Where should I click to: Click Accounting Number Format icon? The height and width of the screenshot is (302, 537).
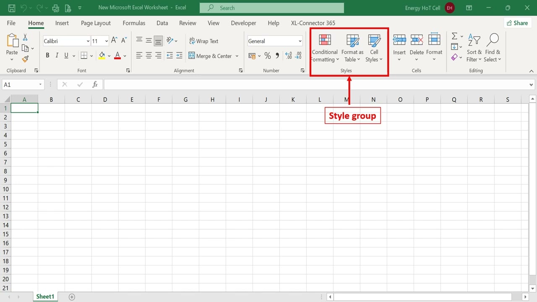point(252,55)
